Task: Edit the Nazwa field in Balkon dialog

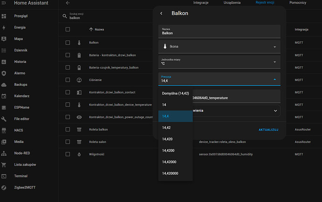Action: click(x=219, y=31)
